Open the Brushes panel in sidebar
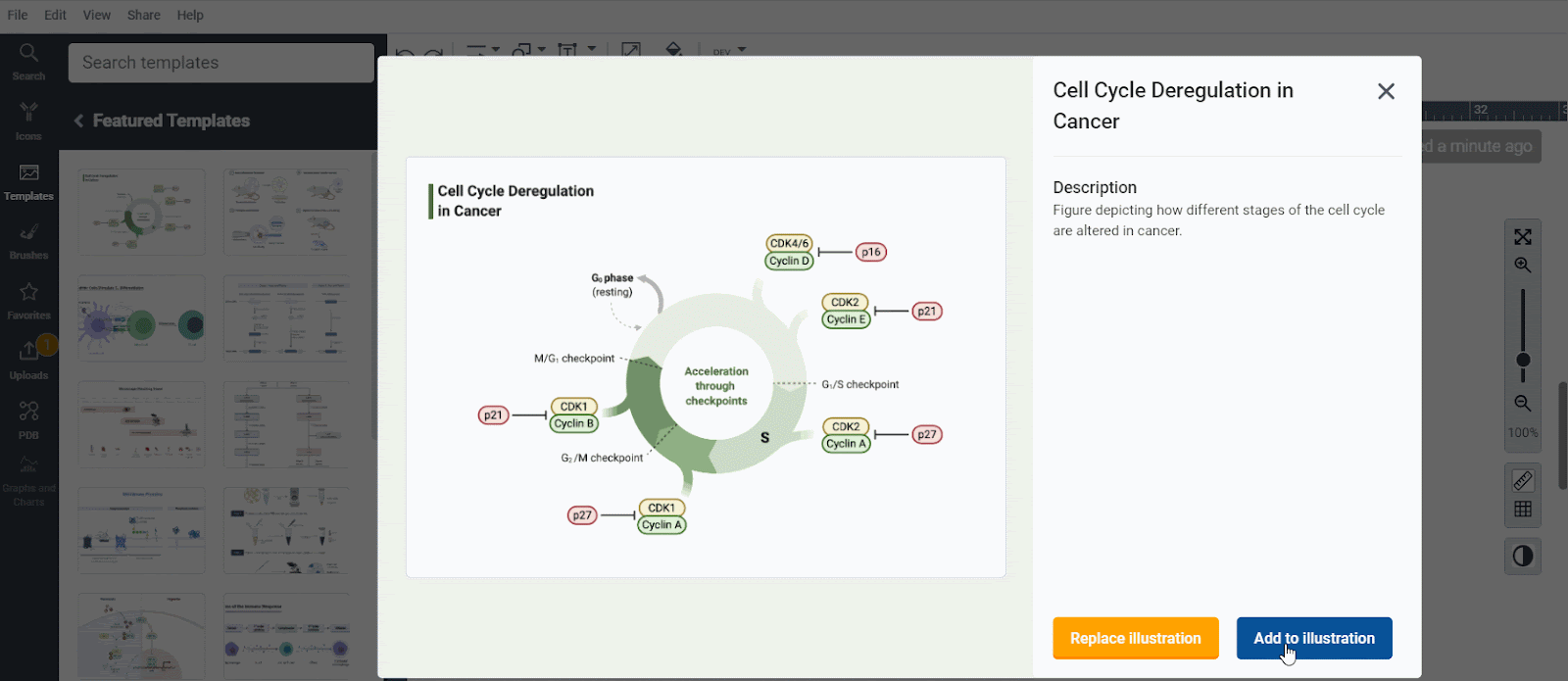 (28, 240)
